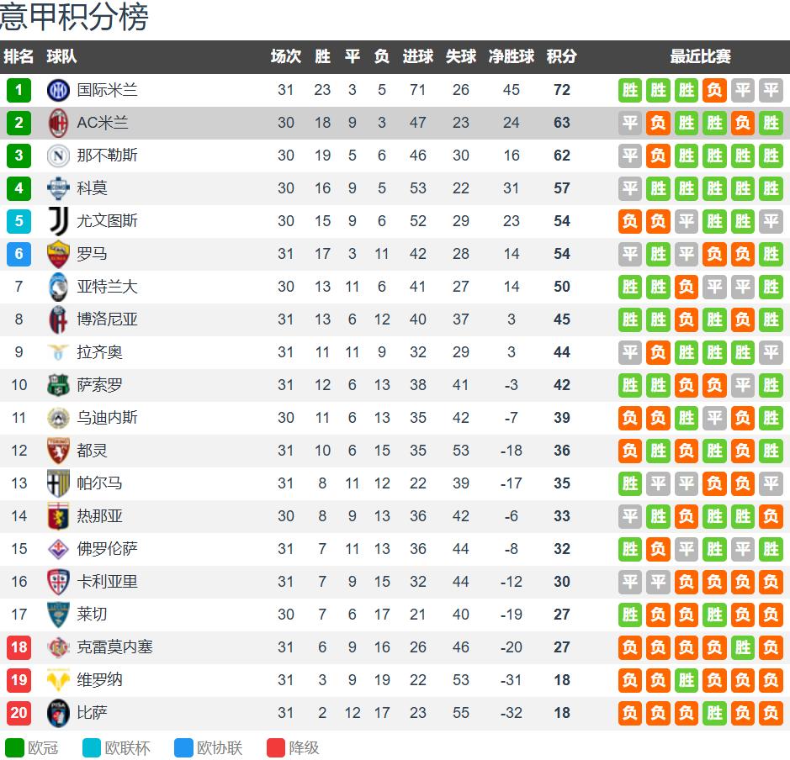Screen dimensions: 790x760
Task: Sort table by 积分 column header
Action: click(561, 56)
